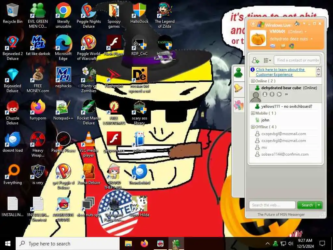This screenshot has width=333, height=250.
Task: Click the taskbar Type here to search box
Action: click(68, 243)
